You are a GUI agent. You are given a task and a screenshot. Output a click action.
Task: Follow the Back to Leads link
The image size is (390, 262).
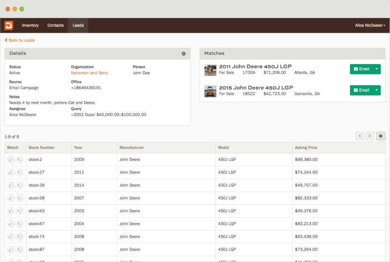(x=20, y=40)
